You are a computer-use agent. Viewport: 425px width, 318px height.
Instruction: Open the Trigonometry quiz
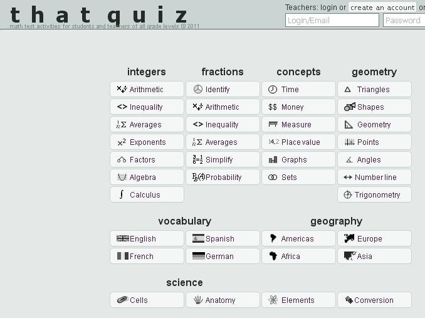click(374, 195)
